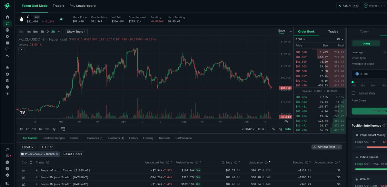Open the Almost Rekt dropdown
Image resolution: width=387 pixels, height=187 pixels.
tap(327, 147)
